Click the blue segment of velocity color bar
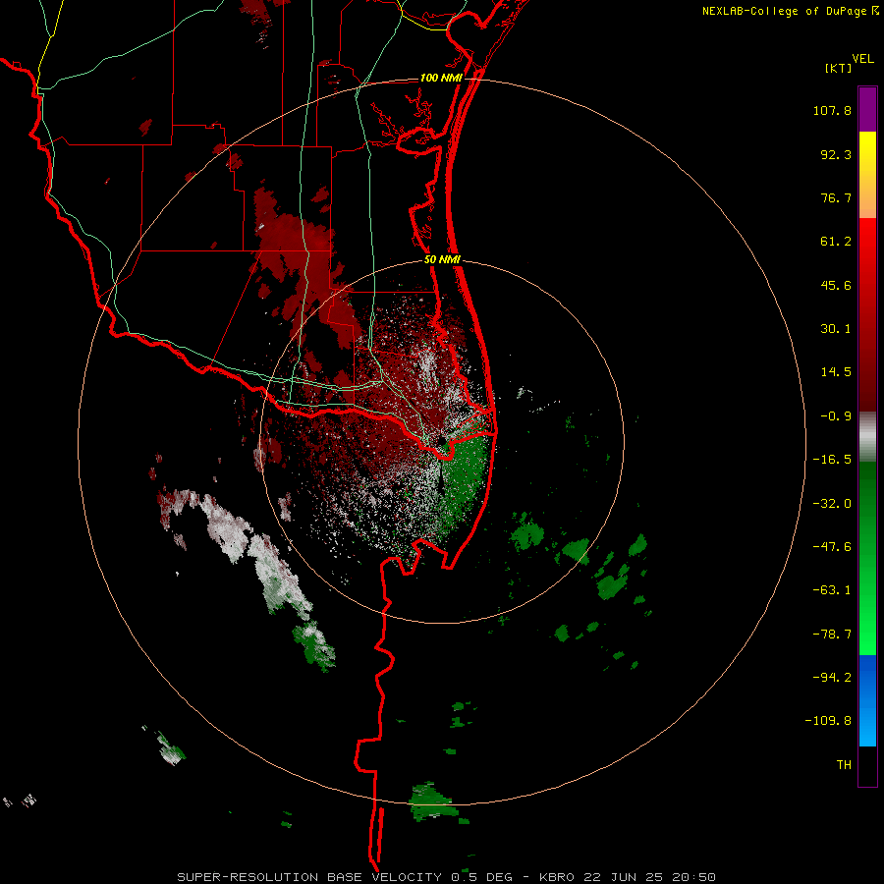 [x=867, y=700]
